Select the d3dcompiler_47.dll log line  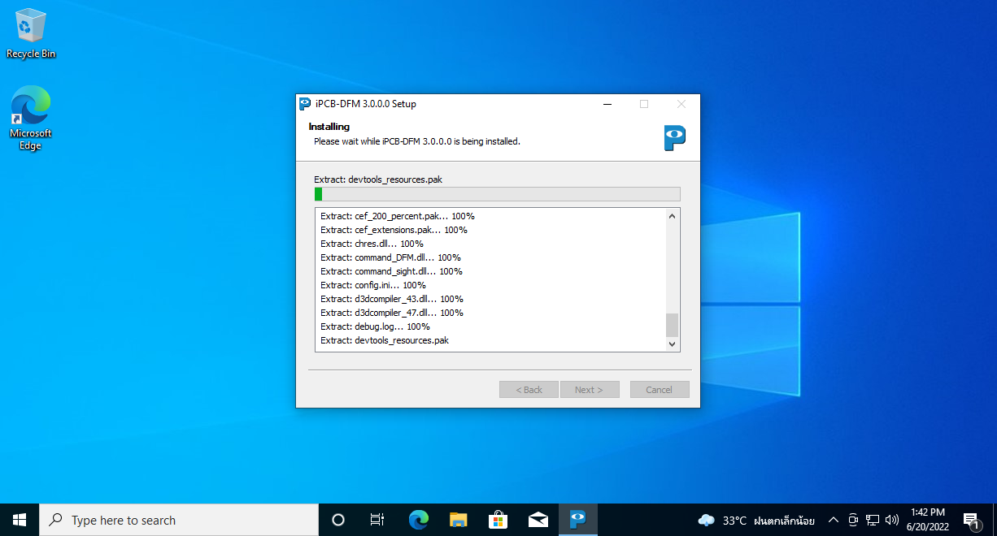coord(392,313)
